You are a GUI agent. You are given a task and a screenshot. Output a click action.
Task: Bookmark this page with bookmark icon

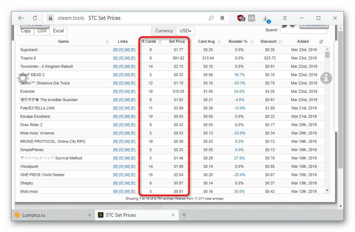222,18
